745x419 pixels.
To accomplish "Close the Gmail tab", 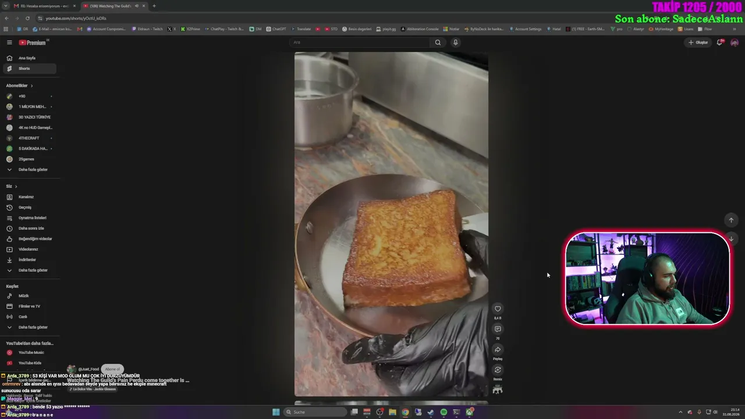I will pos(74,6).
